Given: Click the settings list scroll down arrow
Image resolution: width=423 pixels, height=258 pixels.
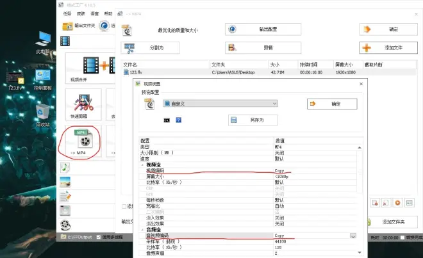Looking at the screenshot, I should coord(360,253).
